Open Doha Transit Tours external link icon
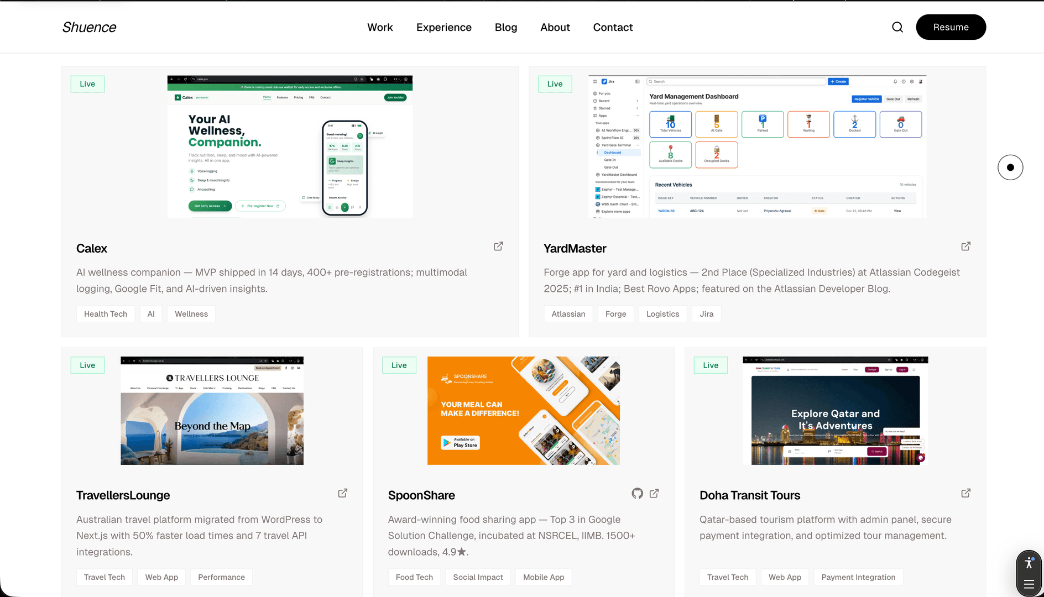This screenshot has height=597, width=1044. point(965,493)
